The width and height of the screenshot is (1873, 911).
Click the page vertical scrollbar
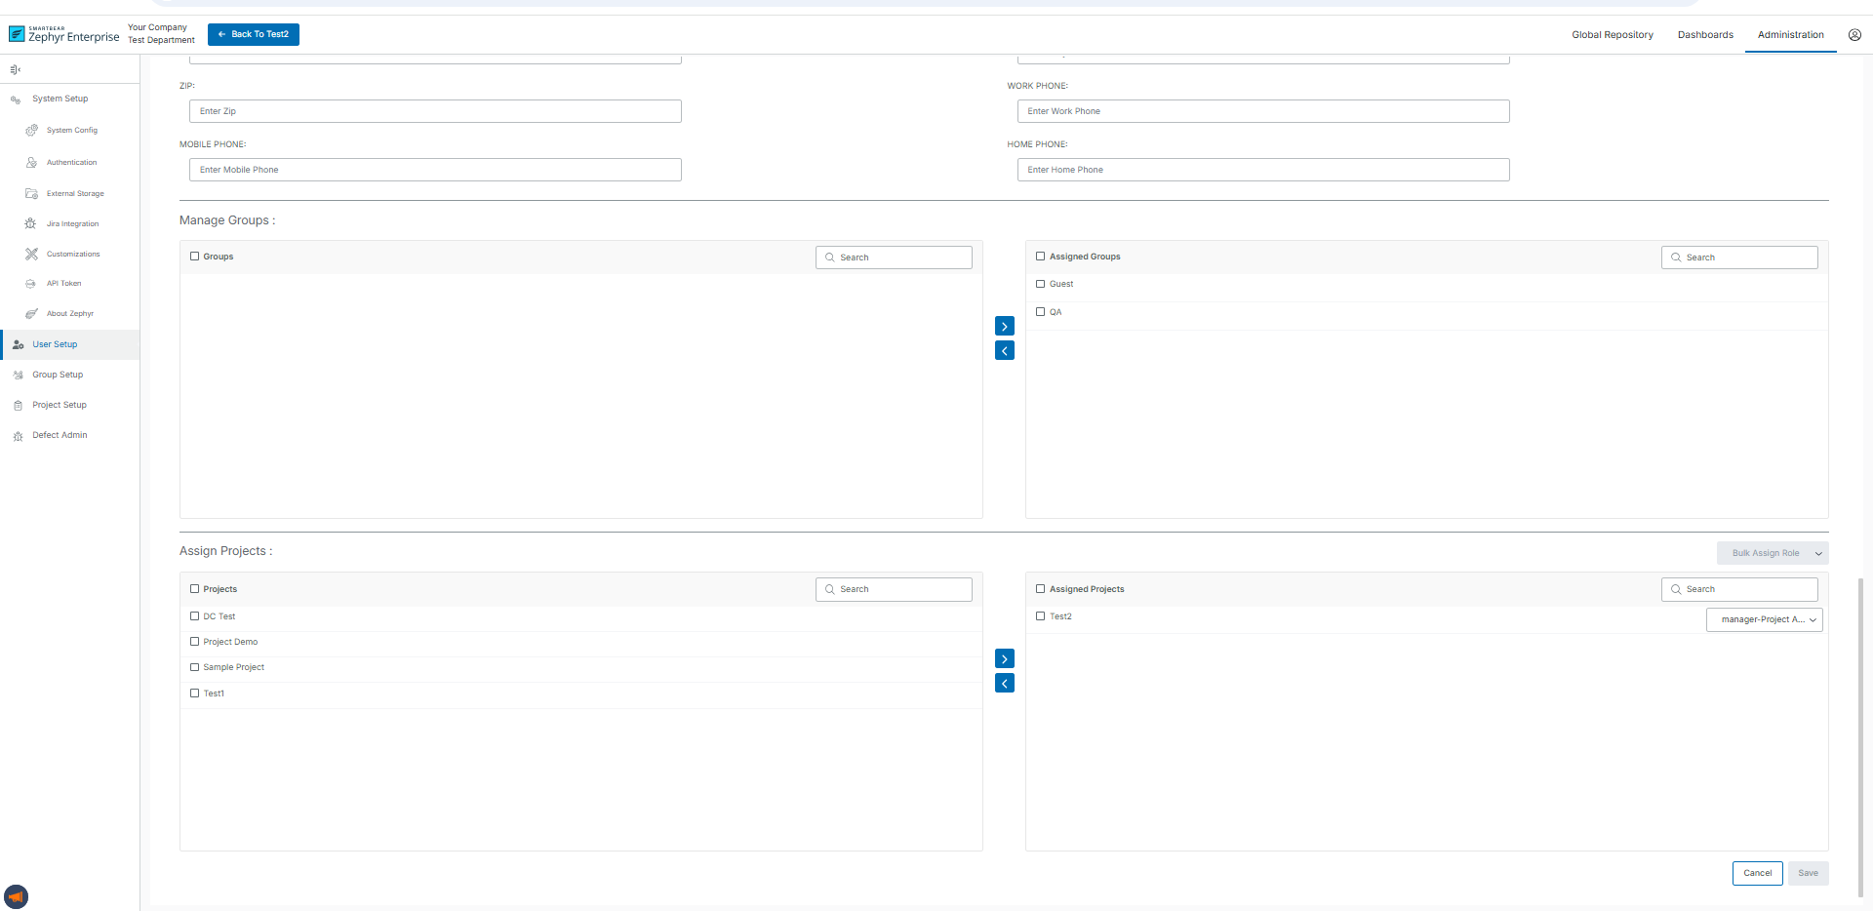(x=1860, y=732)
